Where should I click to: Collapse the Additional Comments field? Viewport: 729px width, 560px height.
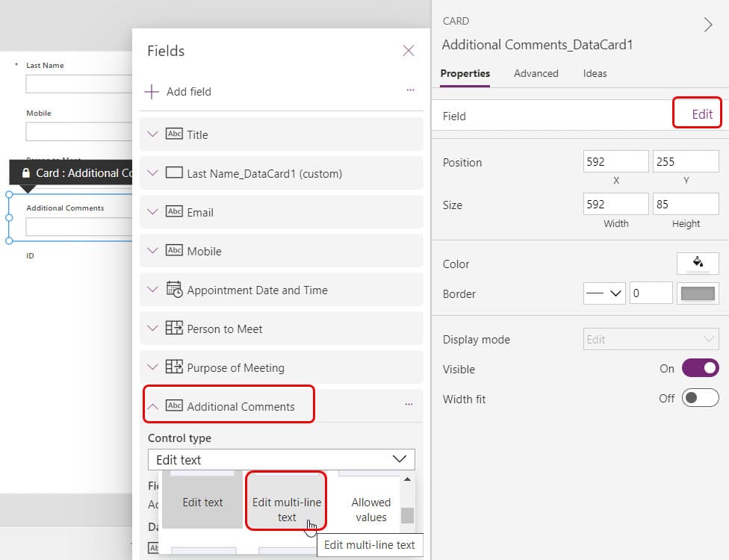pyautogui.click(x=152, y=406)
